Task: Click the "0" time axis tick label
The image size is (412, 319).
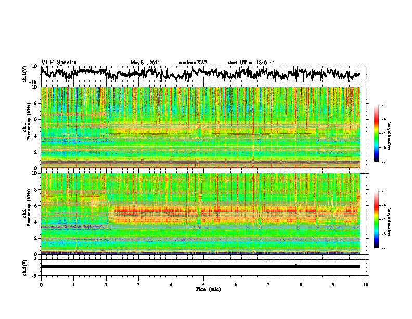Action: coord(41,285)
